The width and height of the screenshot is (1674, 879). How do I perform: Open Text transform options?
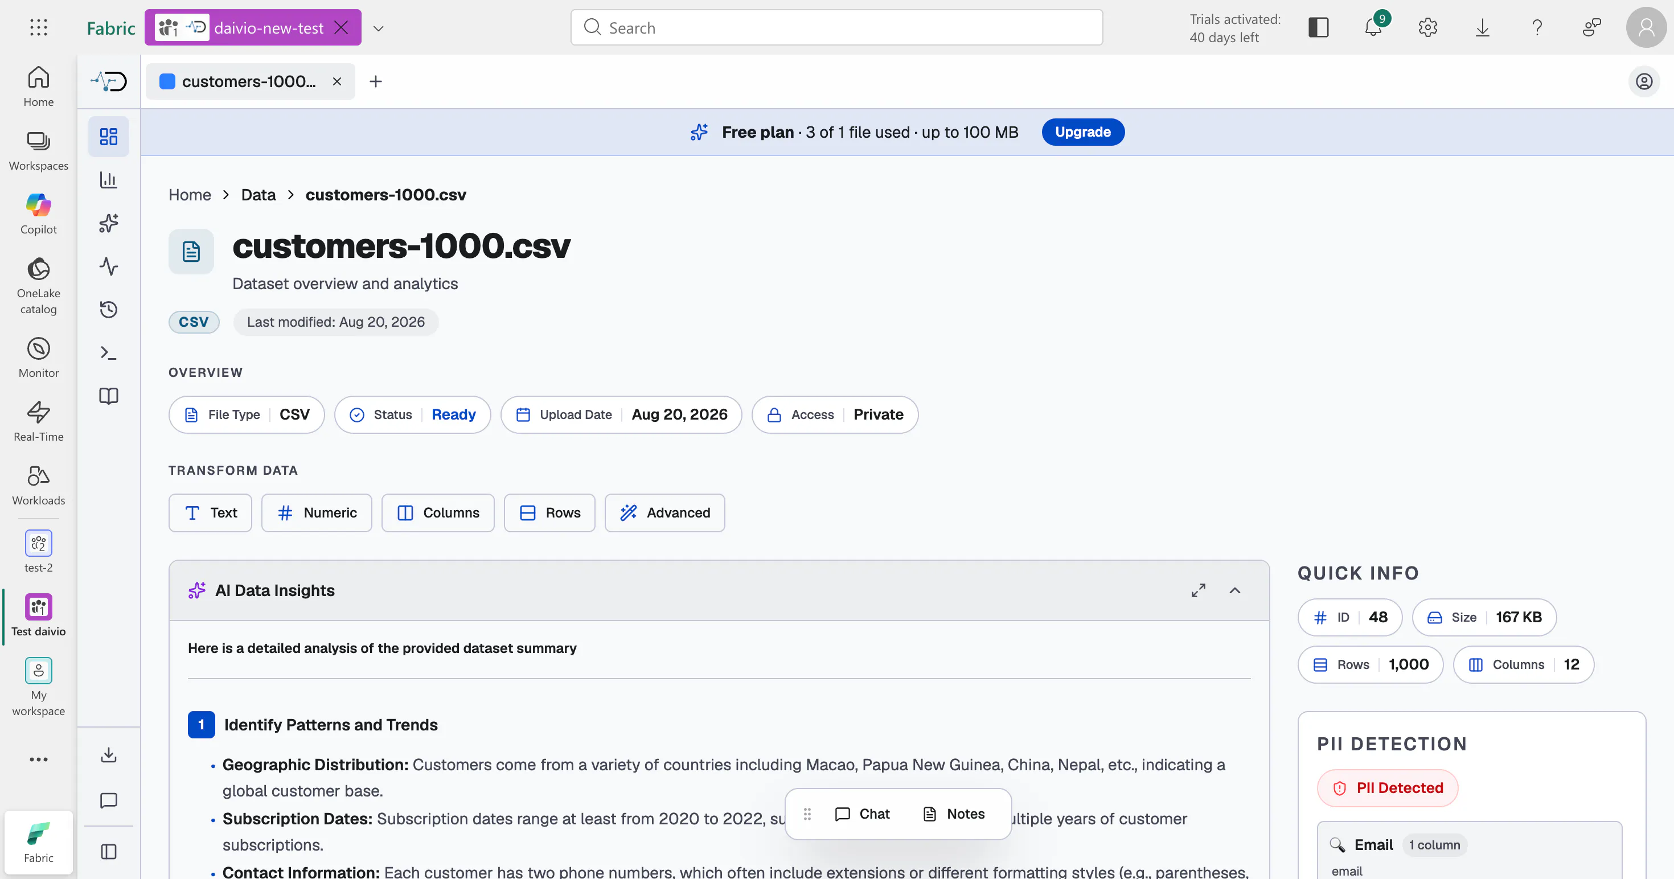(x=210, y=512)
